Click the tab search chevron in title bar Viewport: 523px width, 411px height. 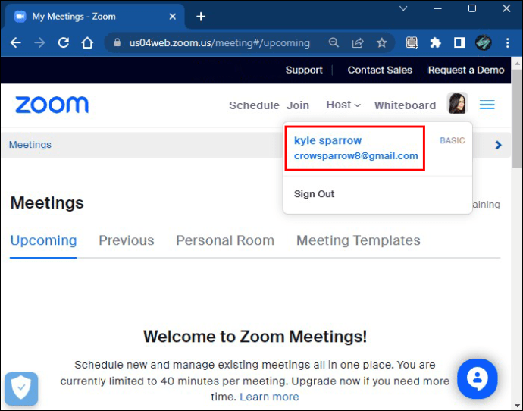point(403,8)
